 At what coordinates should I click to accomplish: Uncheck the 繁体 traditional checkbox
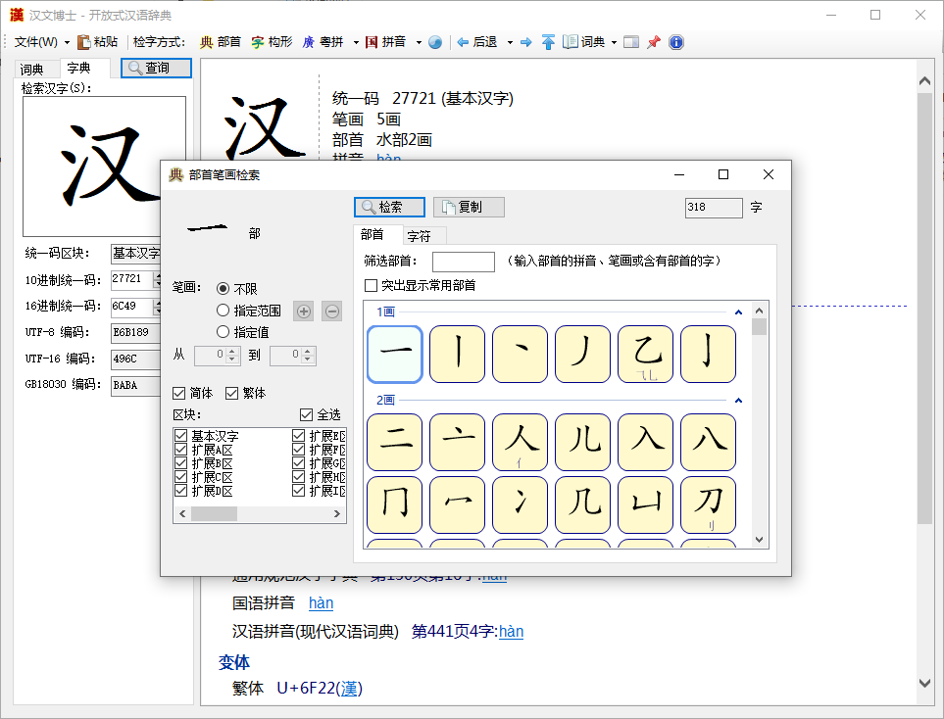pyautogui.click(x=232, y=393)
